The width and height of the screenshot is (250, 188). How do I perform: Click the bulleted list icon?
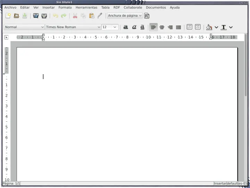coord(198,27)
